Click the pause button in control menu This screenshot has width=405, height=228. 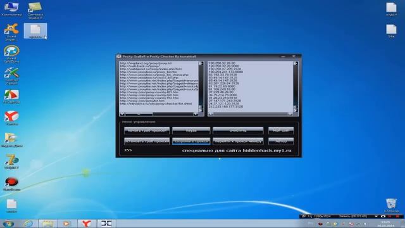pos(191,130)
